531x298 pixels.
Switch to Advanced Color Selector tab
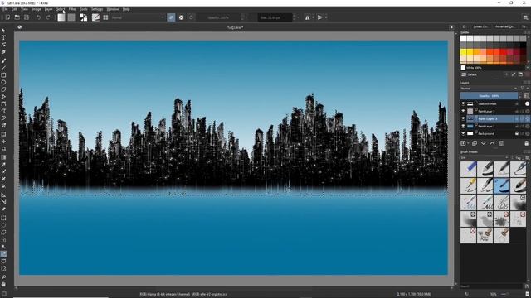tap(504, 26)
